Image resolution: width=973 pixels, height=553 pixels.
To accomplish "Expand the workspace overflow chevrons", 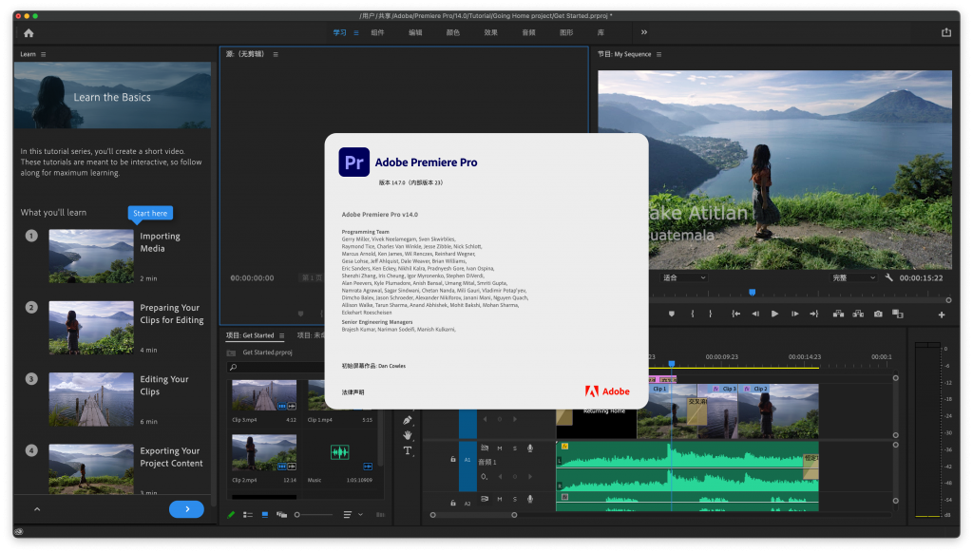I will 644,32.
